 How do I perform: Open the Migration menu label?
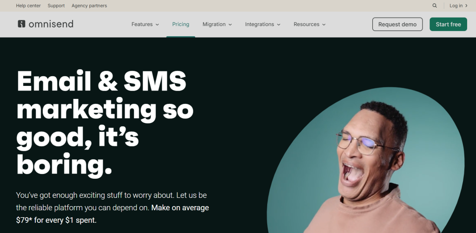pos(214,24)
